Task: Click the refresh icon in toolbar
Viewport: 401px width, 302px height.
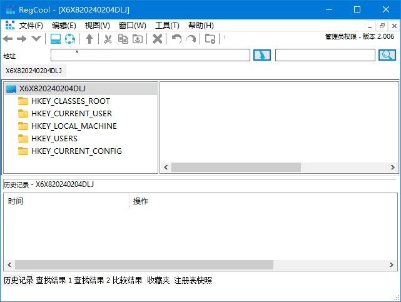Action: [x=70, y=39]
